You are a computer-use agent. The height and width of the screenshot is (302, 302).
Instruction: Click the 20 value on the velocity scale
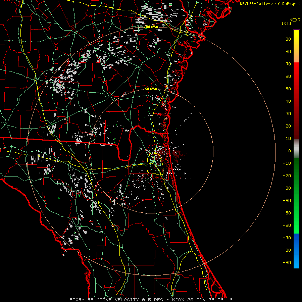click(x=288, y=126)
